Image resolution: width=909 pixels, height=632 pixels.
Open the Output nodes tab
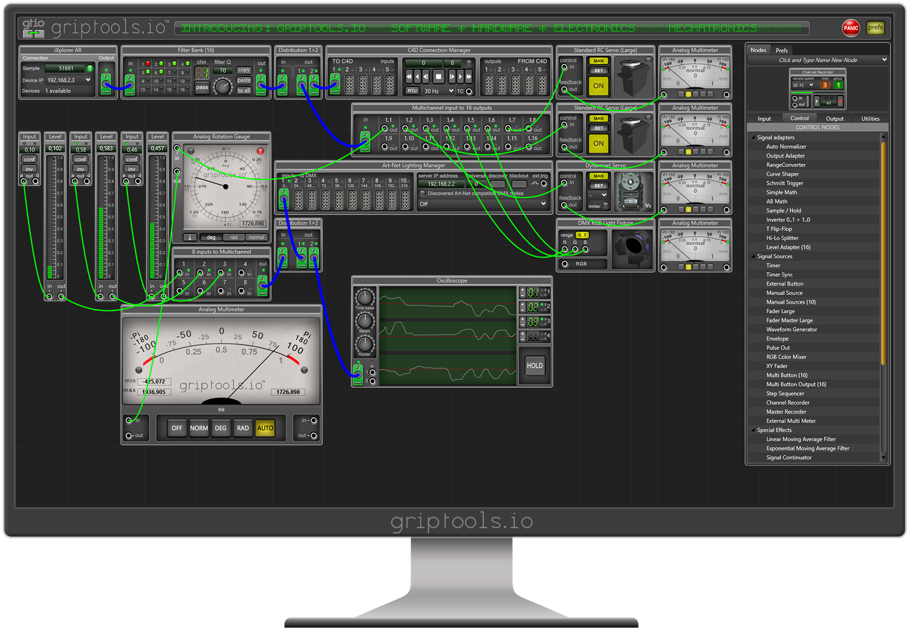834,119
